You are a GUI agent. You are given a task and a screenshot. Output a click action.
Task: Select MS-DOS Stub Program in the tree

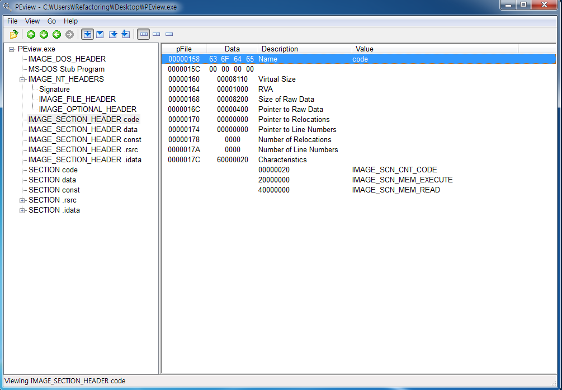(x=67, y=69)
